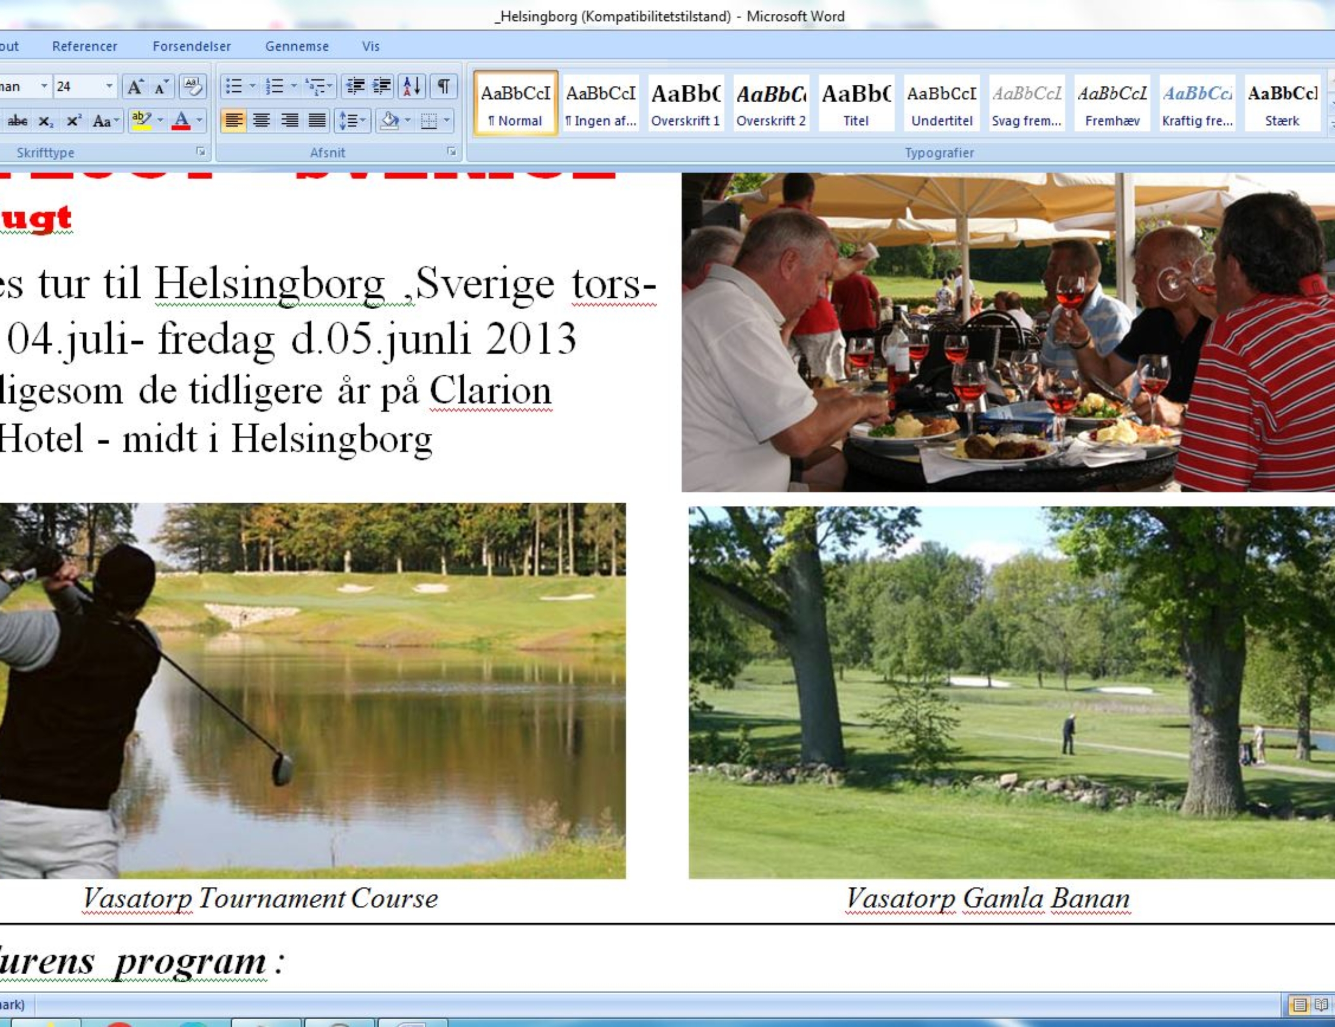Apply subscript formatting
Viewport: 1335px width, 1027px height.
pos(45,121)
